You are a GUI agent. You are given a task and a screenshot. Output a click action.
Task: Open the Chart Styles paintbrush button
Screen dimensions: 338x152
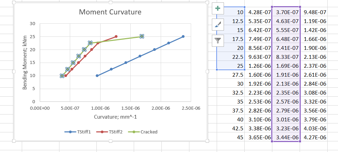(x=217, y=24)
